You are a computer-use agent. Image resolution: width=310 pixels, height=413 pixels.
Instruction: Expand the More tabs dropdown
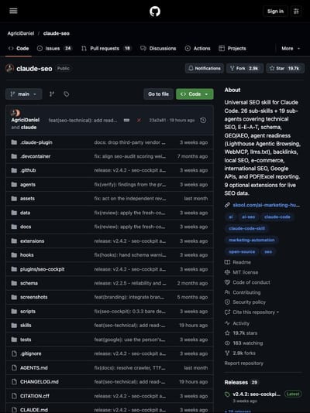point(291,49)
